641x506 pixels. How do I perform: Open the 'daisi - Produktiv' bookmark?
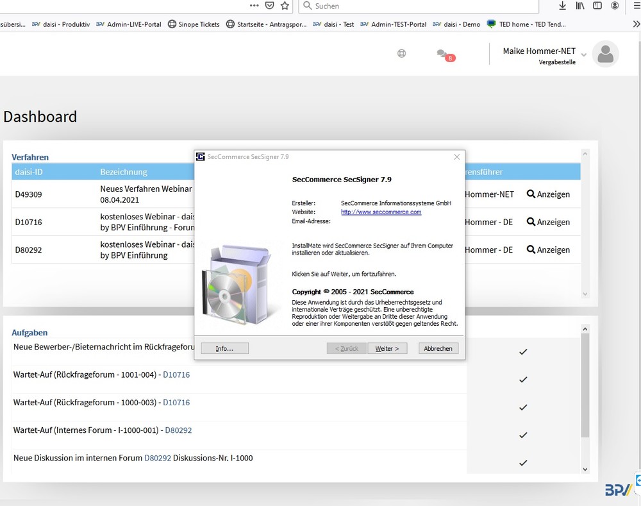pyautogui.click(x=61, y=24)
